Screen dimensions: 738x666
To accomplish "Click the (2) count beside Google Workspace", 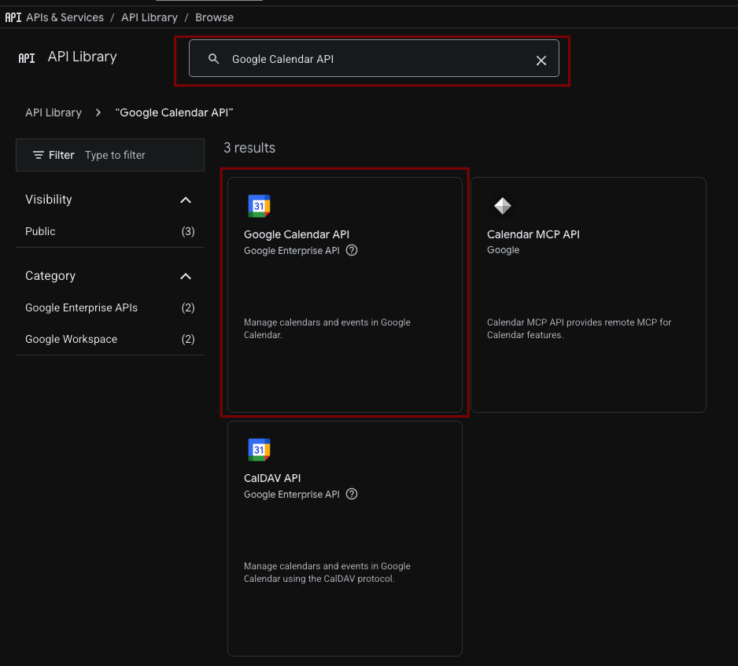I will [x=188, y=339].
